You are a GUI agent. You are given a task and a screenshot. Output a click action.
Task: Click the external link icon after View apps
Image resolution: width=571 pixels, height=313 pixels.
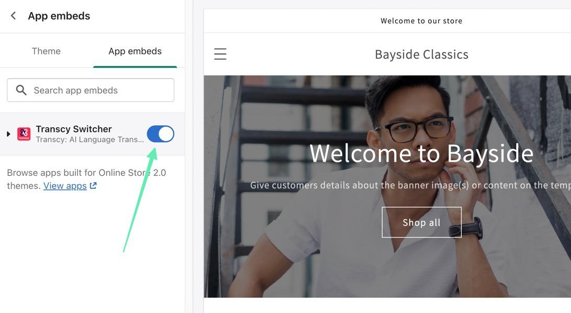pyautogui.click(x=93, y=185)
